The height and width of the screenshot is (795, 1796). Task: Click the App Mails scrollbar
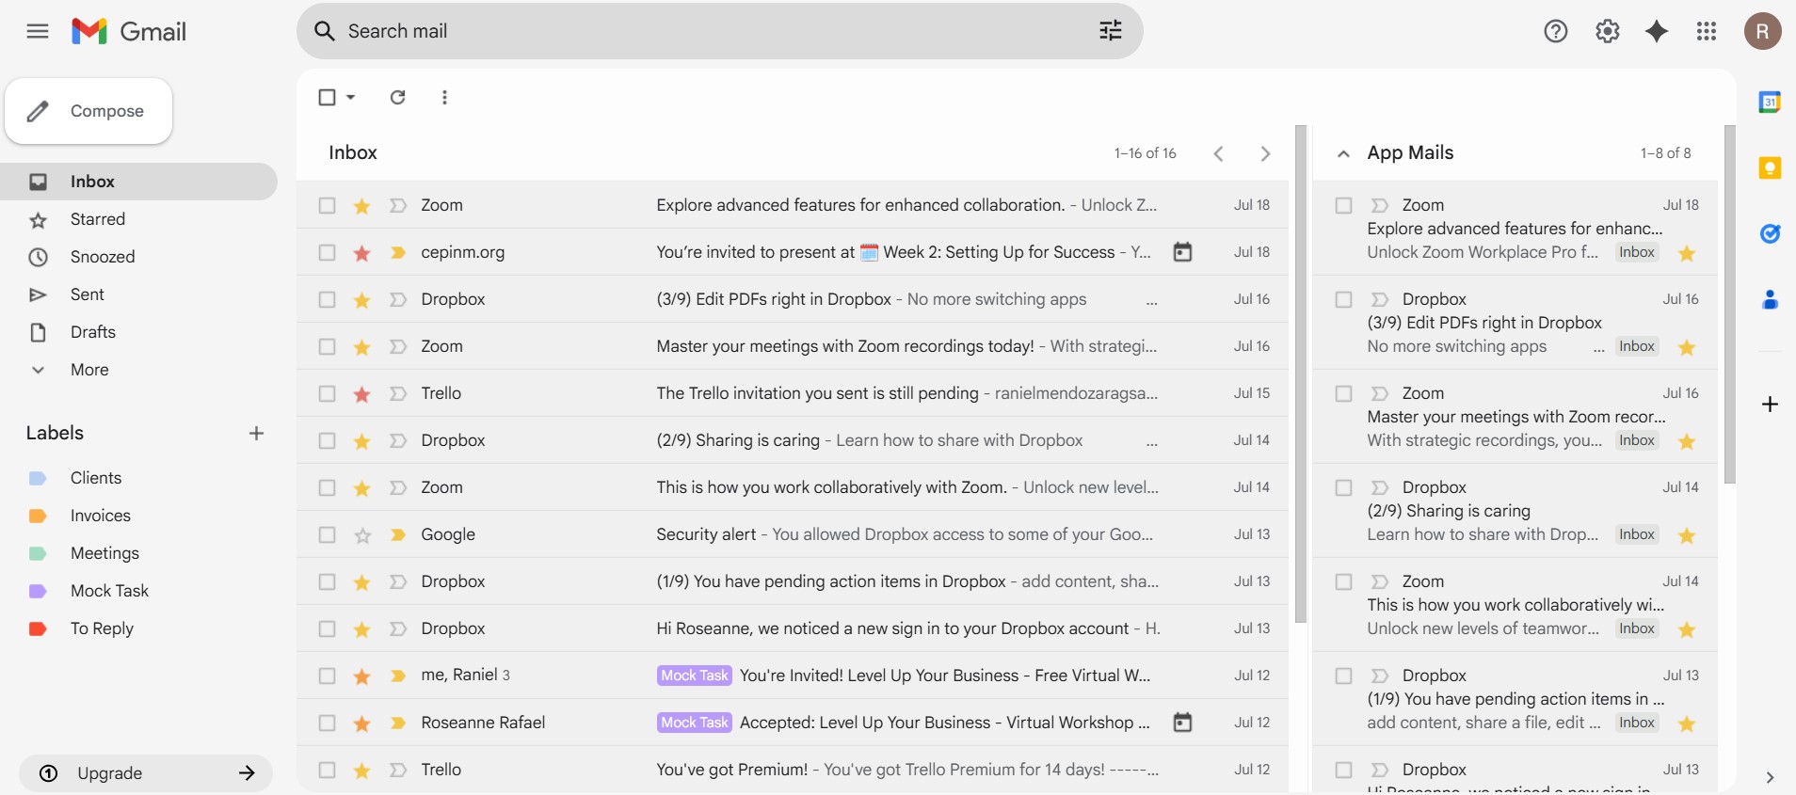[x=1730, y=304]
